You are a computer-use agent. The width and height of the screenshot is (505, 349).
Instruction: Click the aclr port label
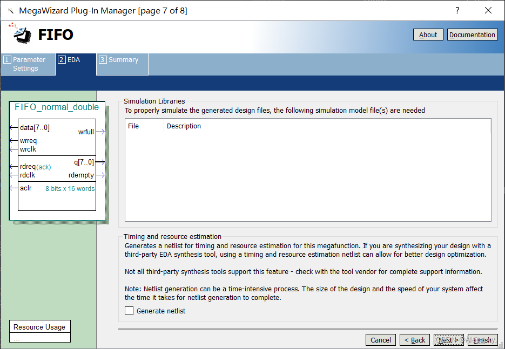point(26,188)
